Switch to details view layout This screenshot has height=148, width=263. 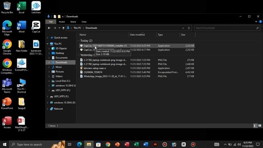[255, 126]
